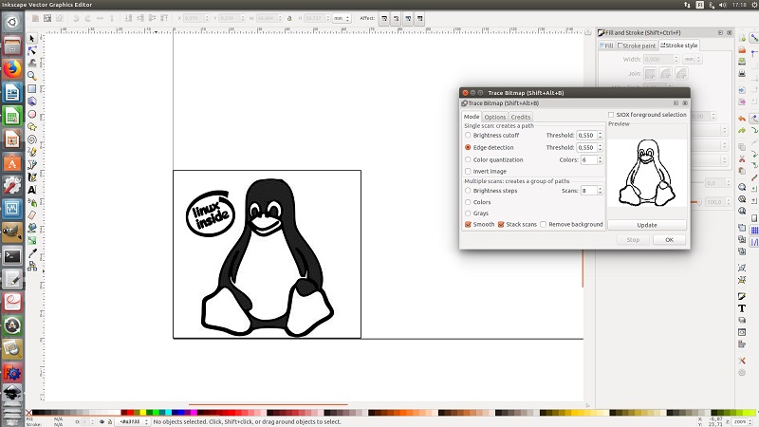Switch to Stroke paint tab
Image resolution: width=759 pixels, height=427 pixels.
637,46
